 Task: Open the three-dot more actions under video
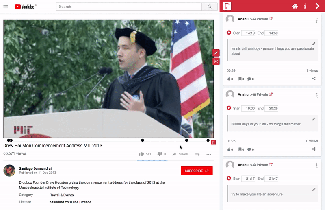209,154
